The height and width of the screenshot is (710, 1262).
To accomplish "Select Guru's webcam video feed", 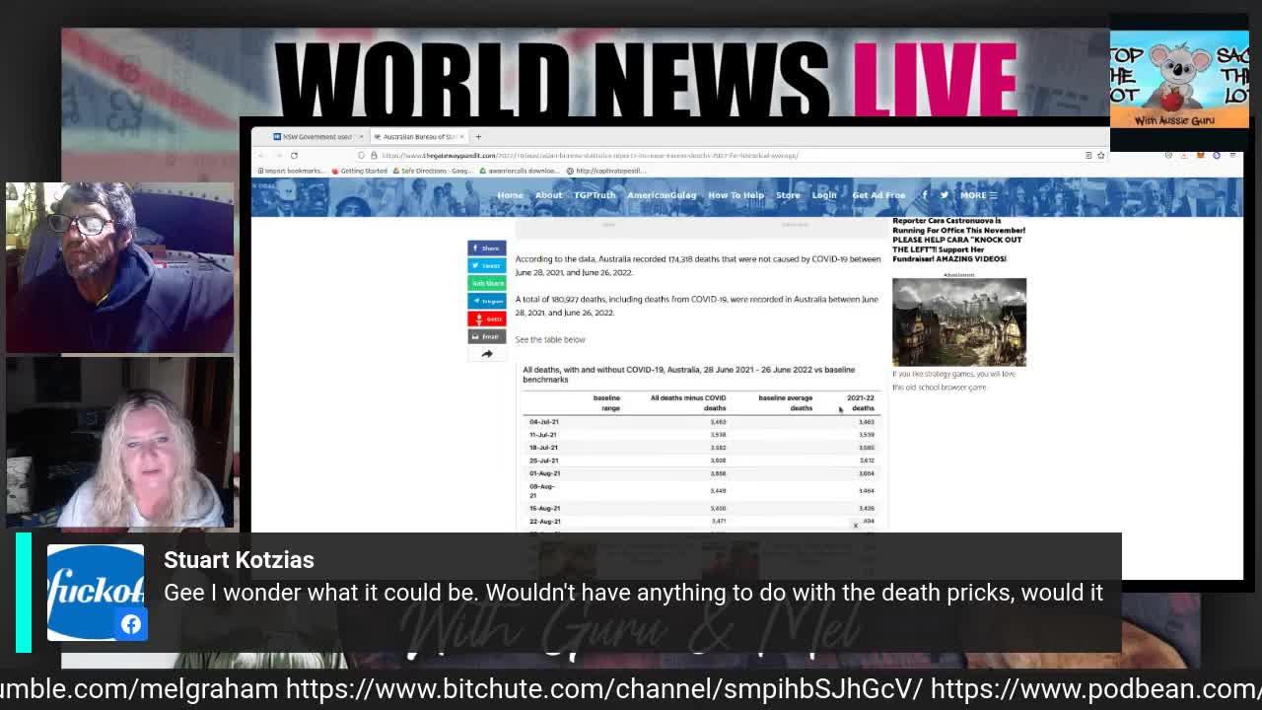I will click(x=120, y=267).
